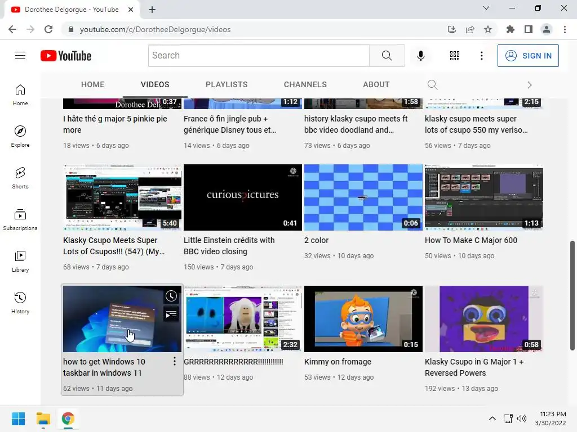This screenshot has width=577, height=432.
Task: Open Chrome extensions puzzle icon
Action: tap(511, 29)
